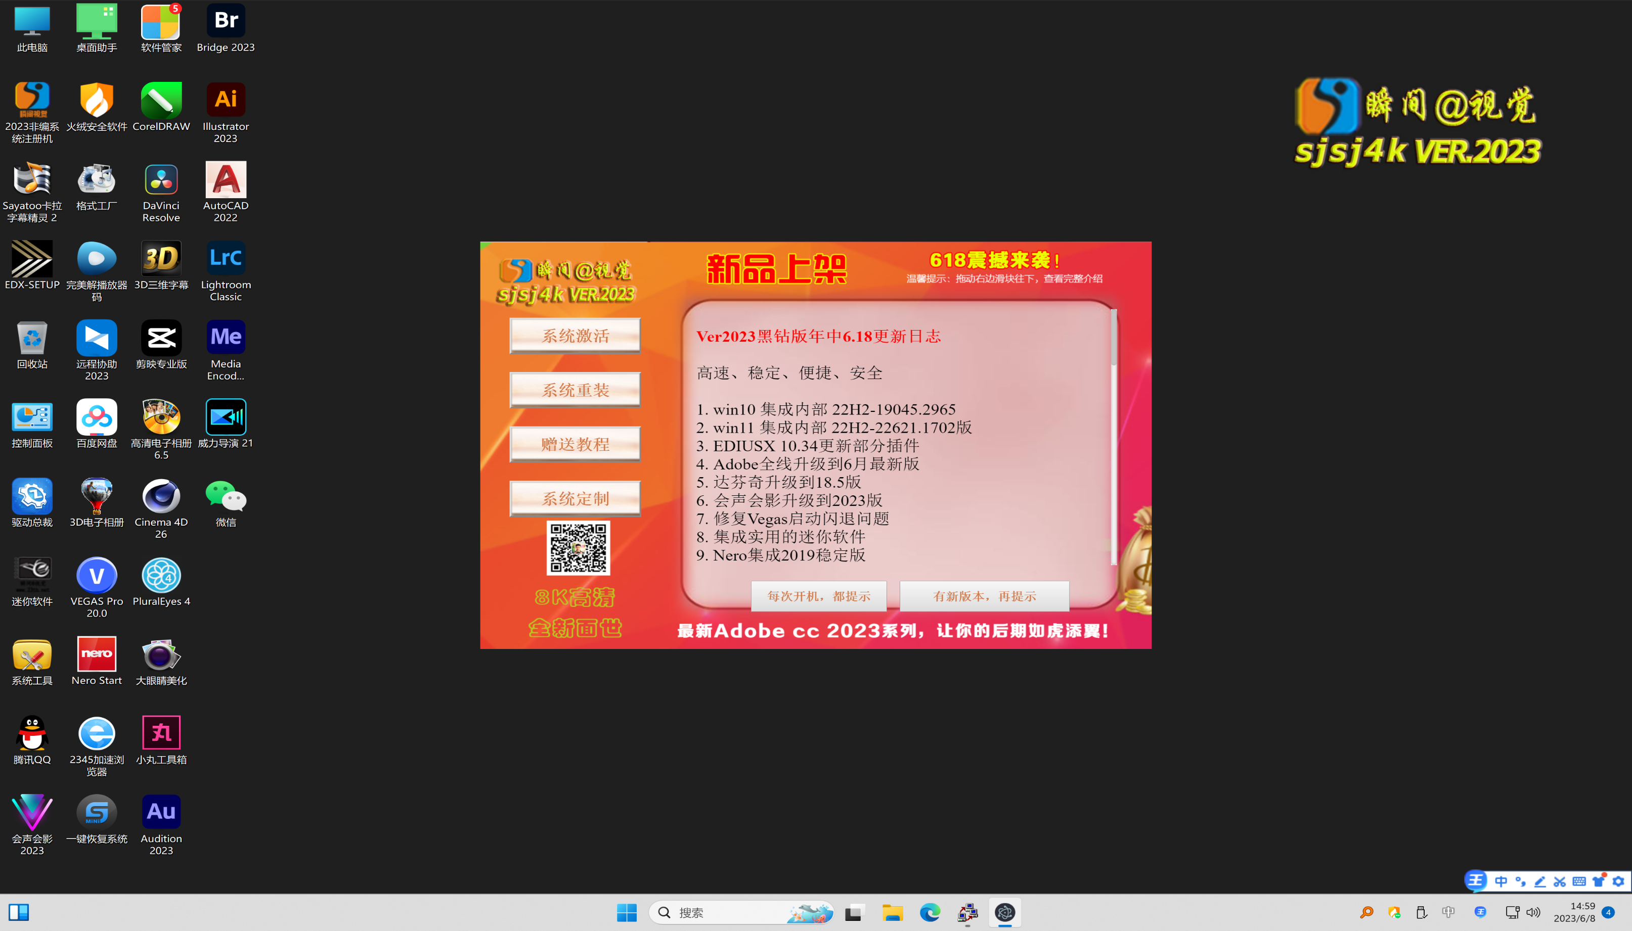The image size is (1632, 931).
Task: Open notification count badge in tray
Action: [1608, 912]
